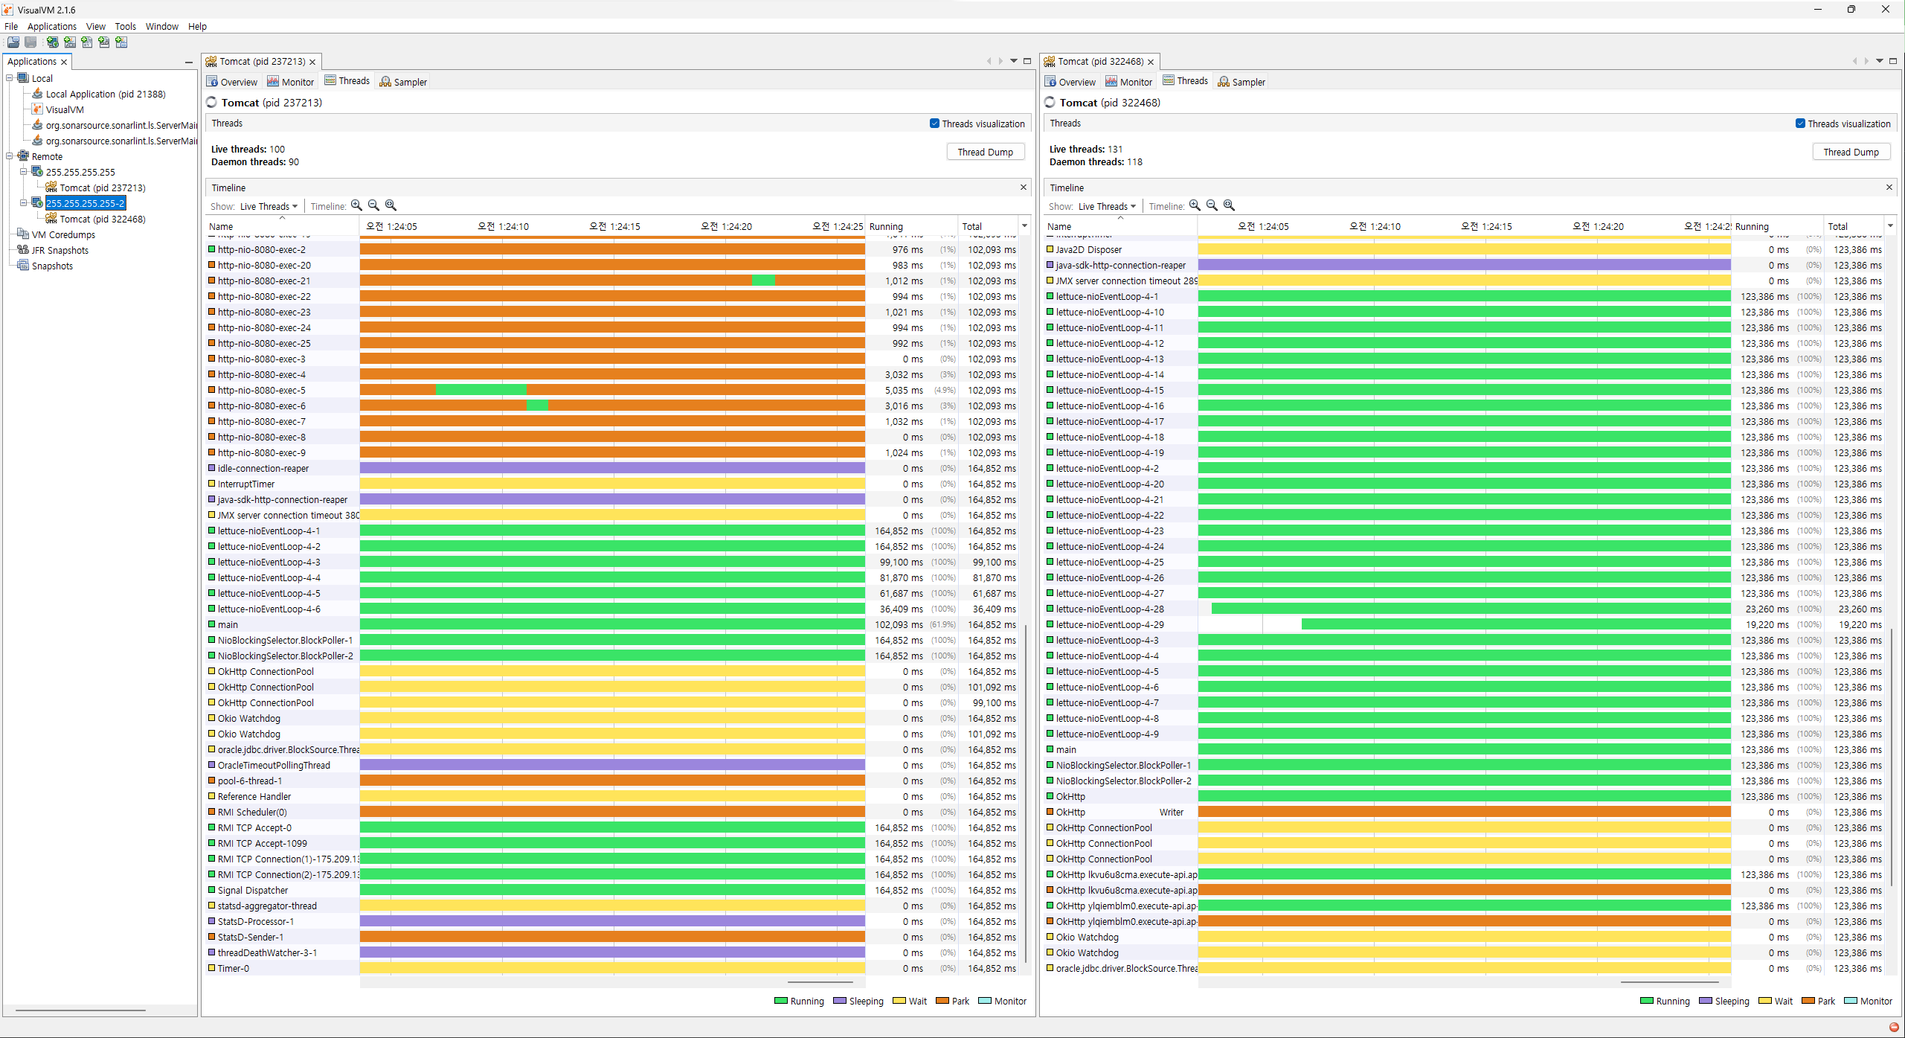Zoom out the right Timeline
The height and width of the screenshot is (1038, 1905).
pos(1212,205)
